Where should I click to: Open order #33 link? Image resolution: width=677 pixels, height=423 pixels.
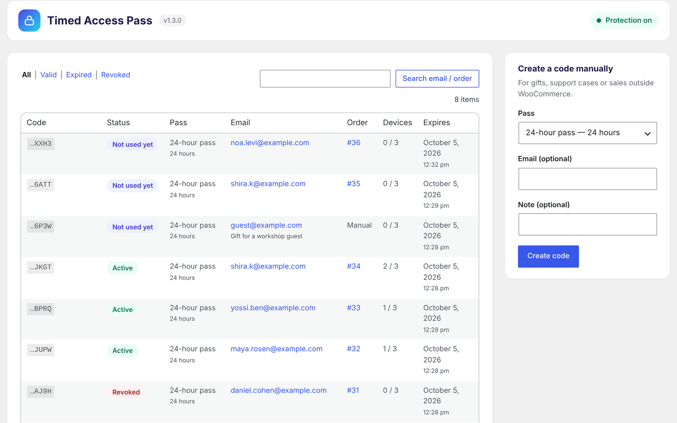click(354, 308)
